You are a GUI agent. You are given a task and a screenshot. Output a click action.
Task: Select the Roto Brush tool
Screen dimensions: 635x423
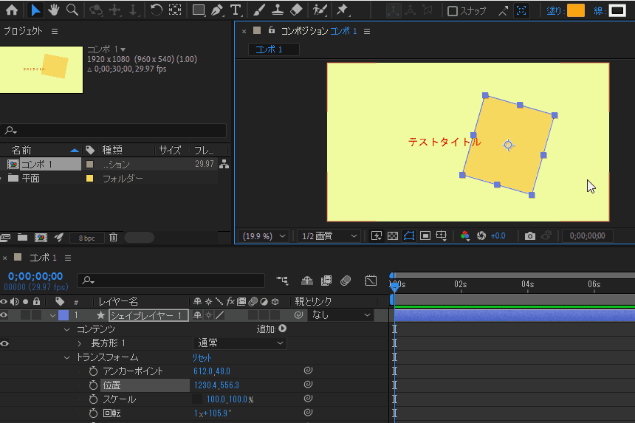tap(320, 10)
